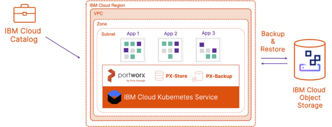332x127 pixels.
Task: Click the Portworx logo icon
Action: (x=111, y=76)
